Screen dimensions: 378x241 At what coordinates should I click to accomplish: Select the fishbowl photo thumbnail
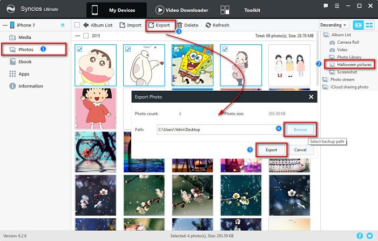point(96,152)
